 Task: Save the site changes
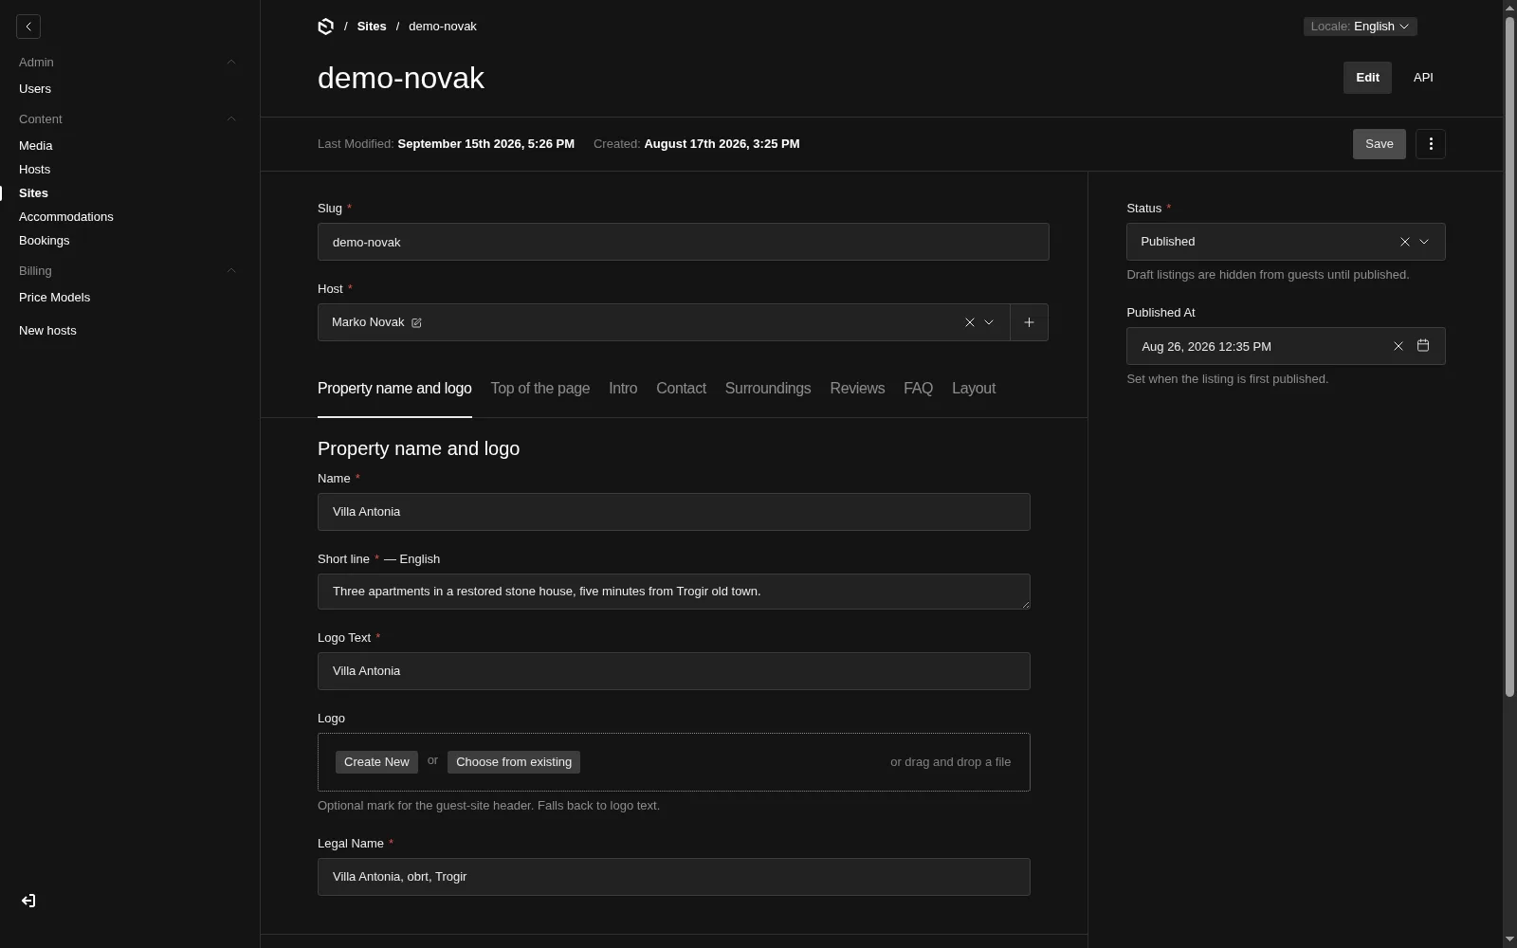click(1380, 144)
